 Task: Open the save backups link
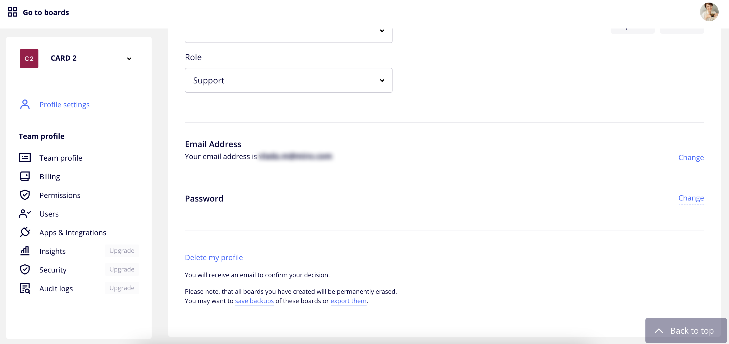(254, 301)
